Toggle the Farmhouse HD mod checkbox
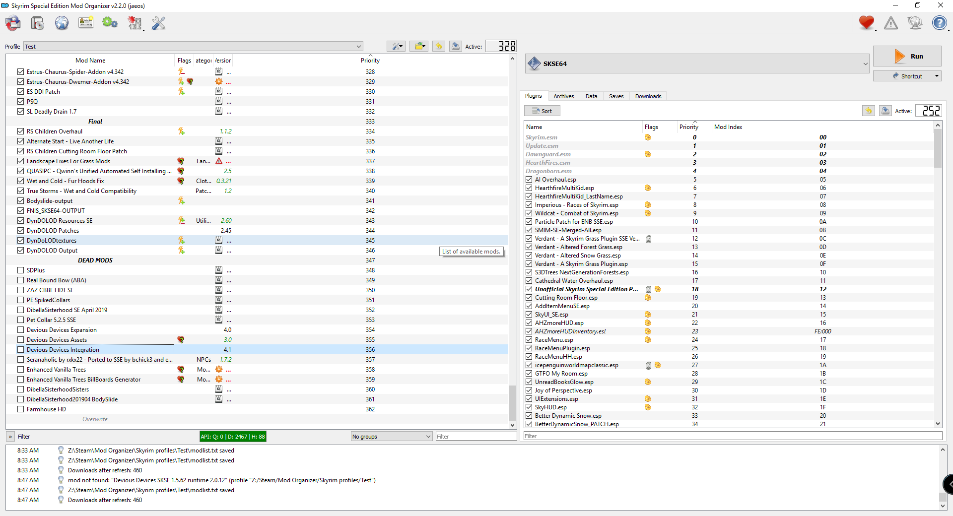 20,409
